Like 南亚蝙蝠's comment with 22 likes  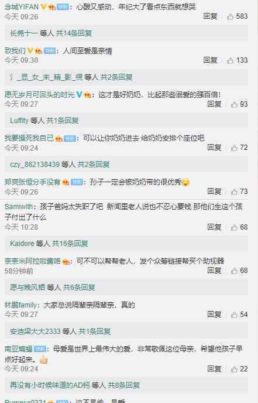(234, 369)
